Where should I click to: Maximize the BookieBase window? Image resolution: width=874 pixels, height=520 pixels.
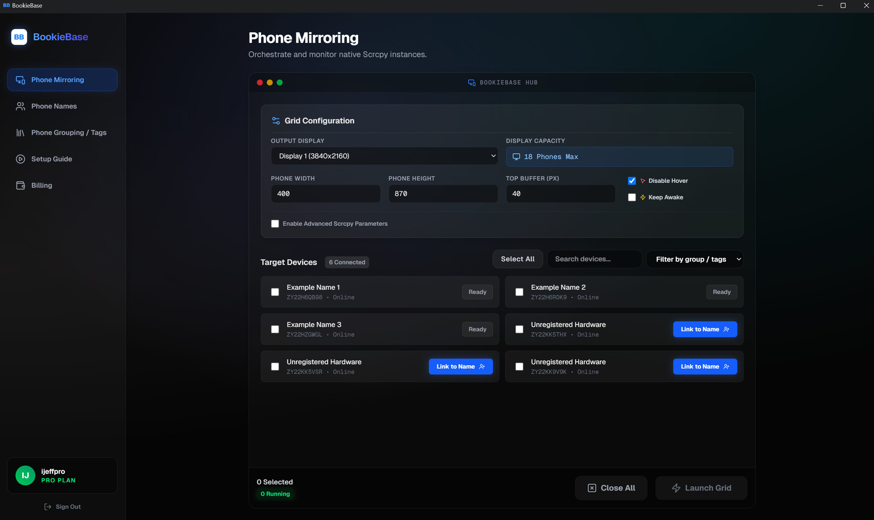coord(843,6)
